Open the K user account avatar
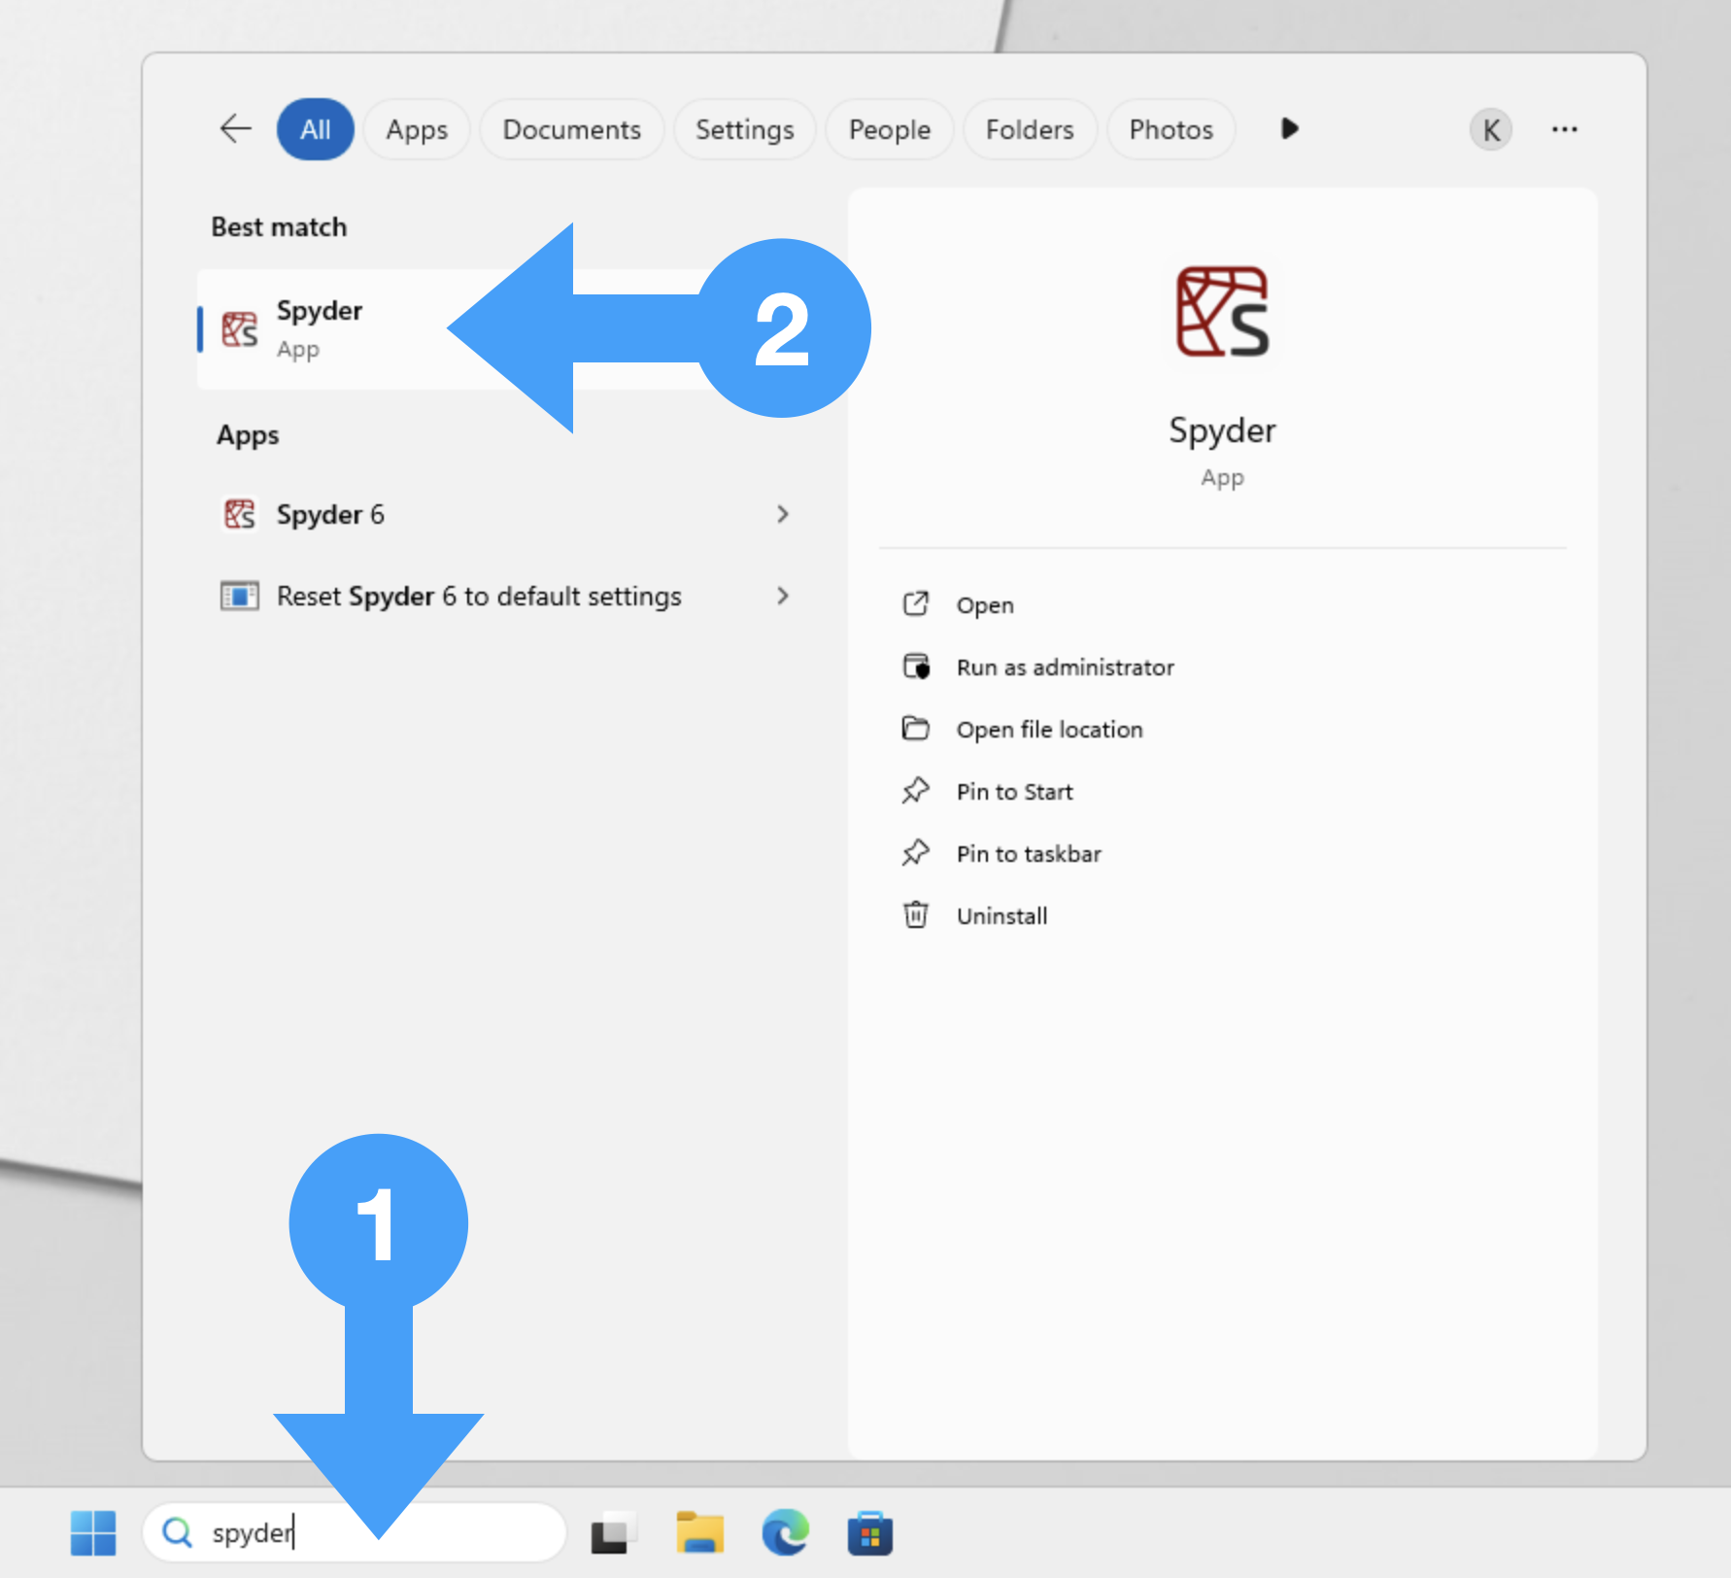Image resolution: width=1731 pixels, height=1578 pixels. coord(1490,129)
